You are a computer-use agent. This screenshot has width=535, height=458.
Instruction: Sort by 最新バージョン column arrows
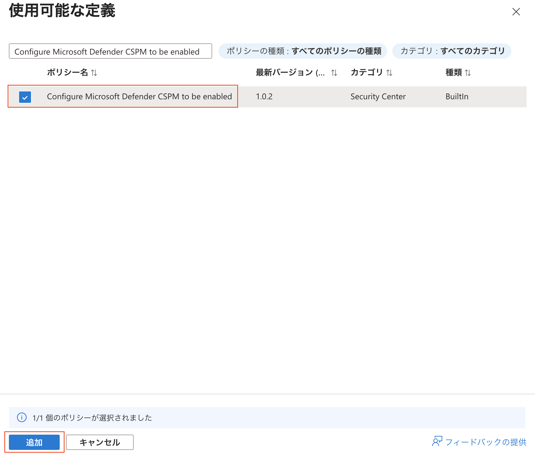coord(334,73)
